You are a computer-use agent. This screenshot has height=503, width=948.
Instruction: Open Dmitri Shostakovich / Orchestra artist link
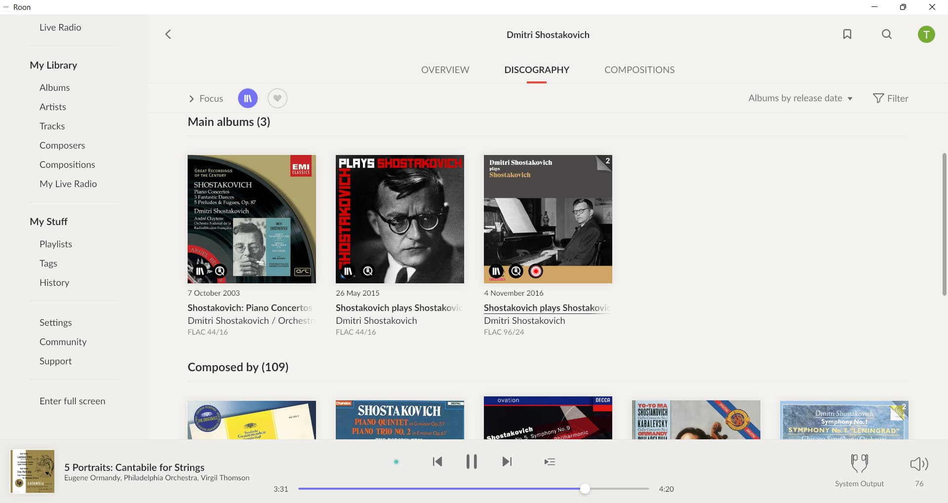[250, 320]
